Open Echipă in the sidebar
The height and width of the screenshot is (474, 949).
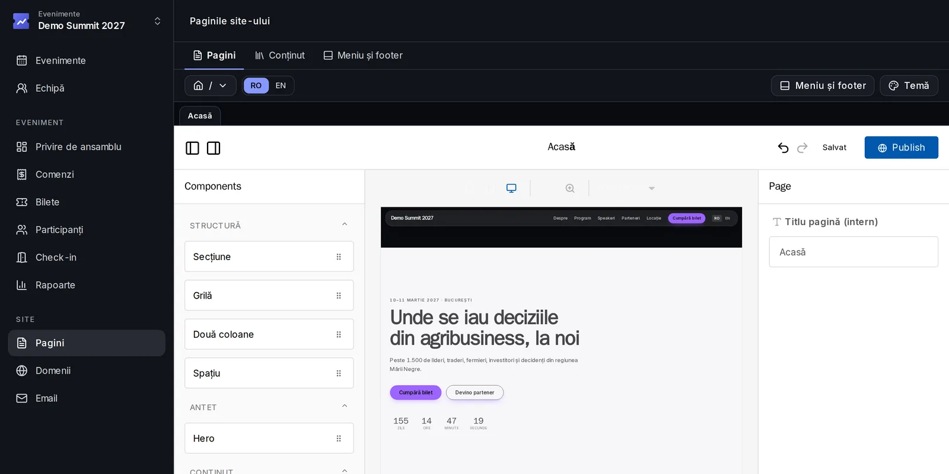point(87,88)
